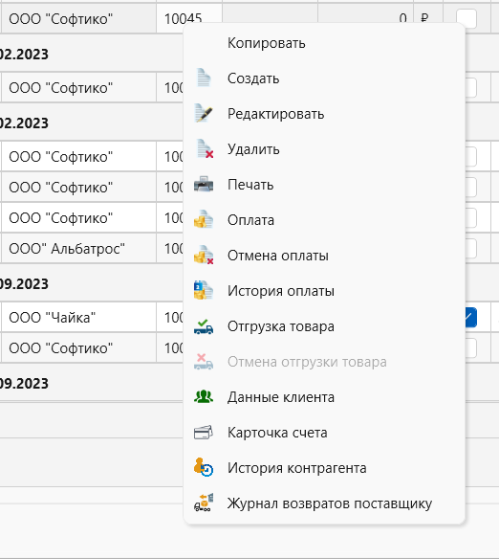Open История оплаты via its calendar-coins icon
This screenshot has width=499, height=559.
(204, 290)
